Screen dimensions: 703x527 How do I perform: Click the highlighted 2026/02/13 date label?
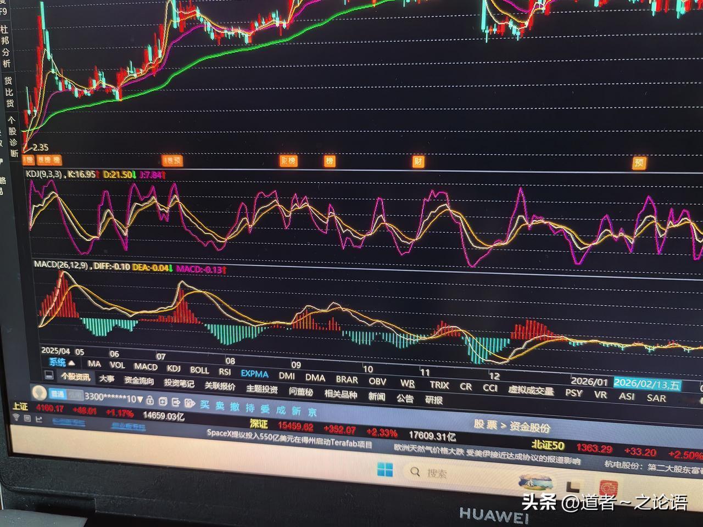coord(648,384)
